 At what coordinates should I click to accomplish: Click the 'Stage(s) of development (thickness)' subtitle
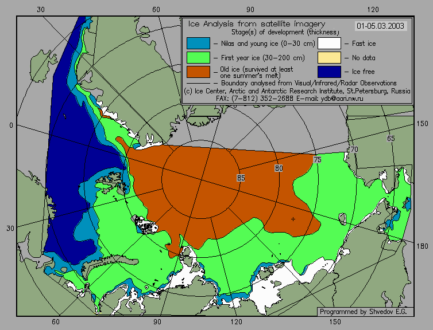285,32
